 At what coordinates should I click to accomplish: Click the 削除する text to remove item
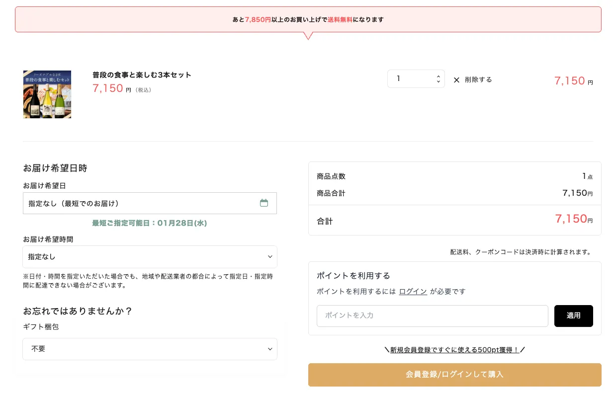(x=478, y=80)
